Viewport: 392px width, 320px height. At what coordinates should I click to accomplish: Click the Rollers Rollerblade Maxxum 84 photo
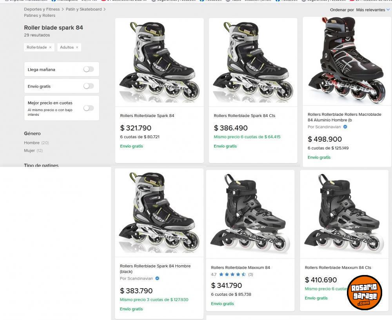click(250, 214)
